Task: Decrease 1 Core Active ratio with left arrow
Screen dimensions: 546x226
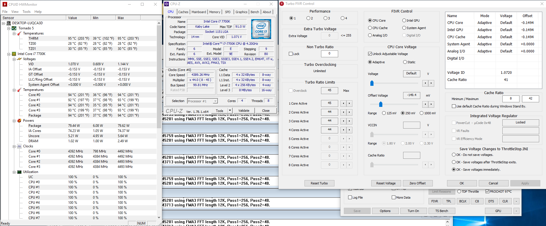Action: (344, 103)
